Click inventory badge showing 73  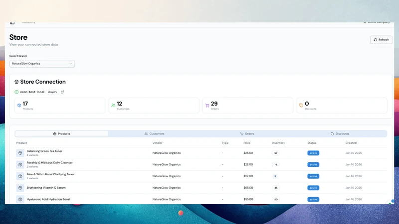(x=276, y=165)
